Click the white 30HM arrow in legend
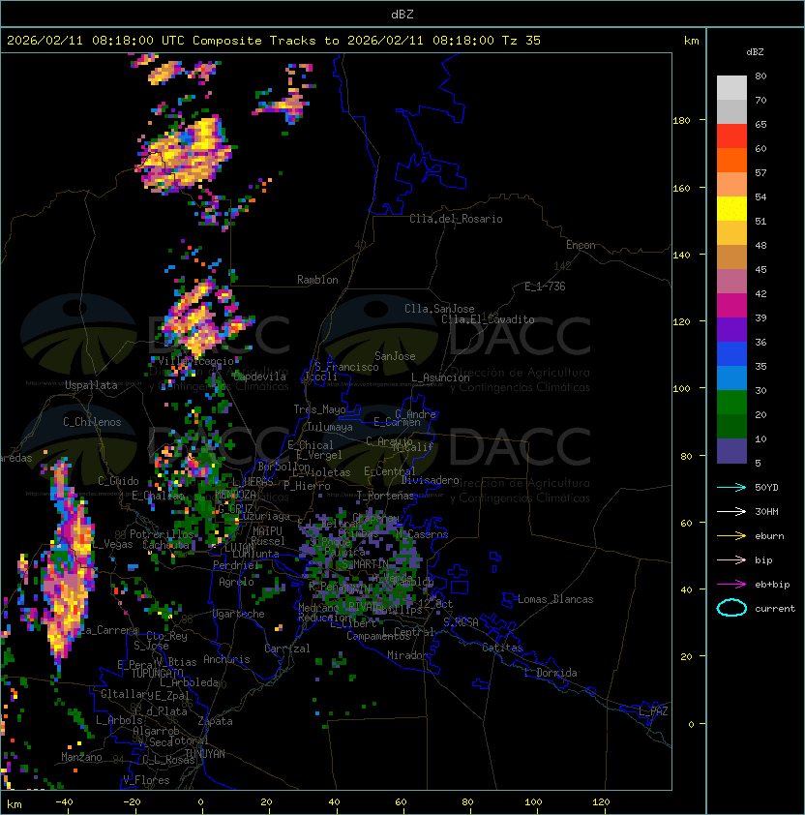 click(x=731, y=511)
